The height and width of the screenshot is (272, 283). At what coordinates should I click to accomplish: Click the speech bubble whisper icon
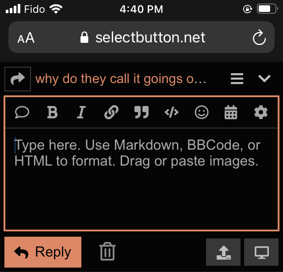[x=22, y=113]
